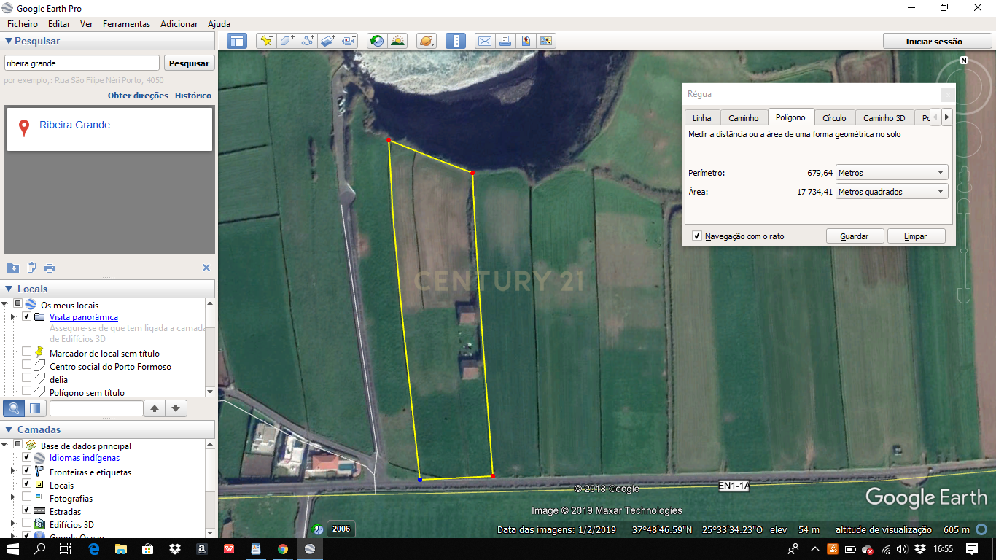Check Centro social do Porto Formoso checkbox

27,365
